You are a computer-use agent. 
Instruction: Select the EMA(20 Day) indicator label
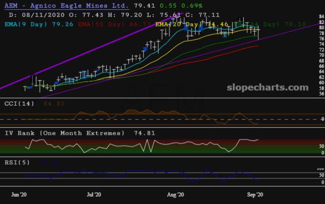click(x=192, y=24)
